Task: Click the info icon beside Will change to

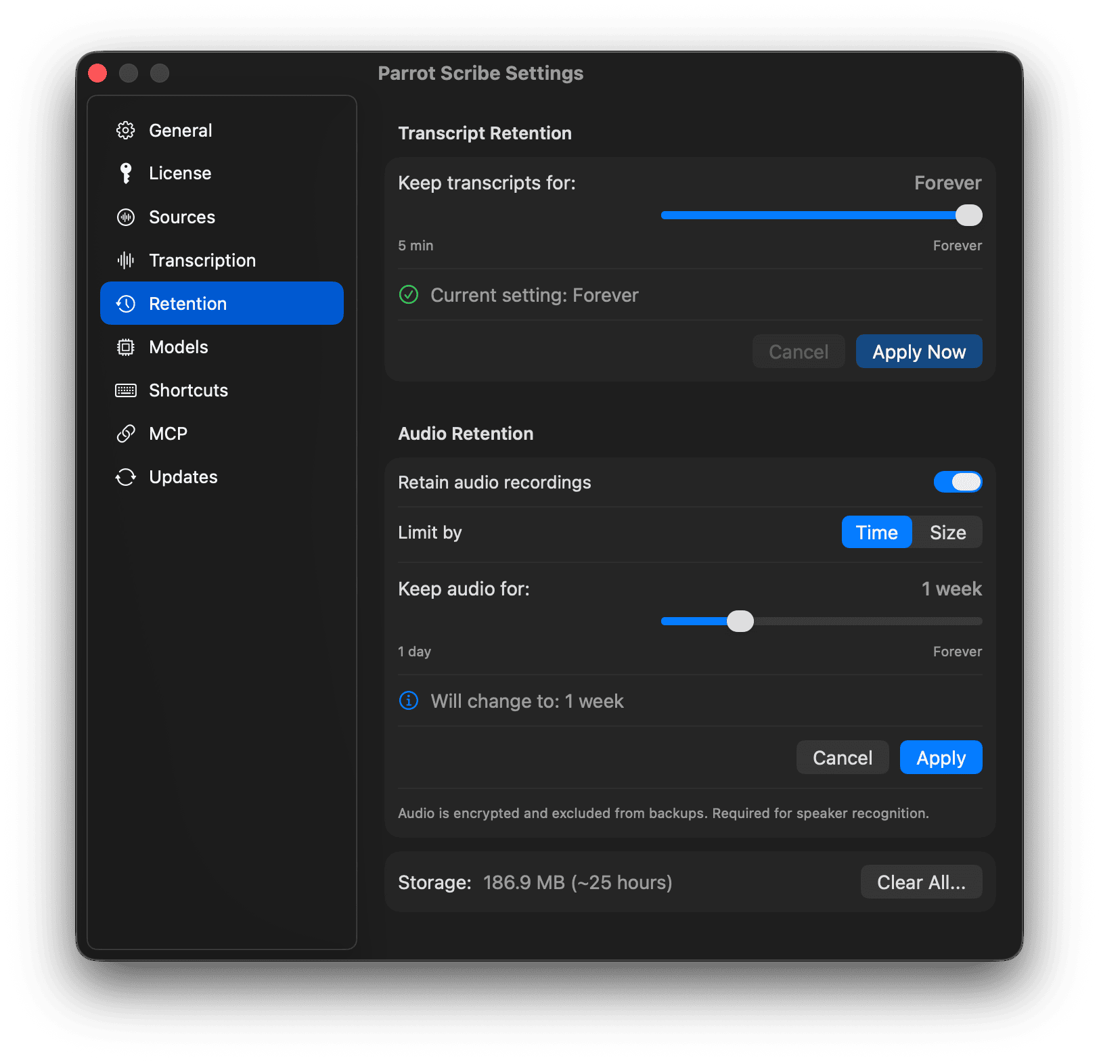Action: point(408,700)
